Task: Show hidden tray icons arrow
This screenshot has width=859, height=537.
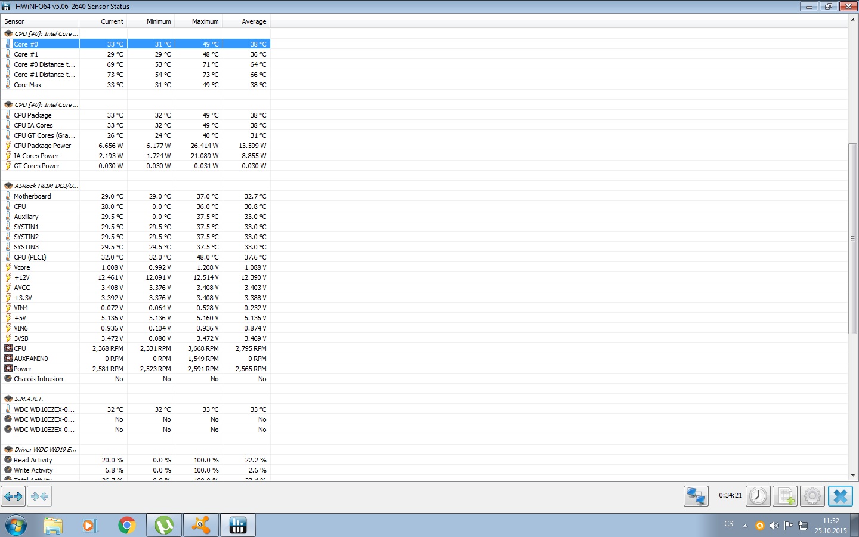Action: 745,526
